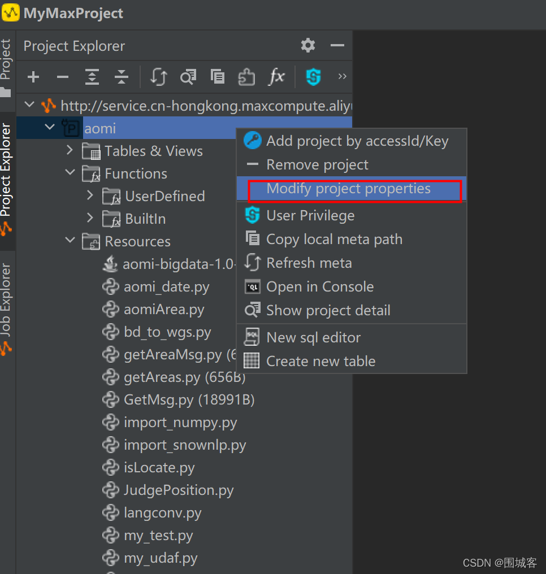Select GetMsg.py (18991B) resource
Image resolution: width=546 pixels, height=574 pixels.
pos(189,400)
